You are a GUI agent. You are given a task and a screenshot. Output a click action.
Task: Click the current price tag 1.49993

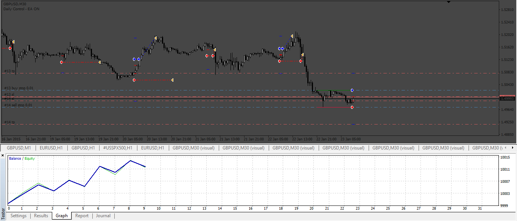tap(507, 98)
